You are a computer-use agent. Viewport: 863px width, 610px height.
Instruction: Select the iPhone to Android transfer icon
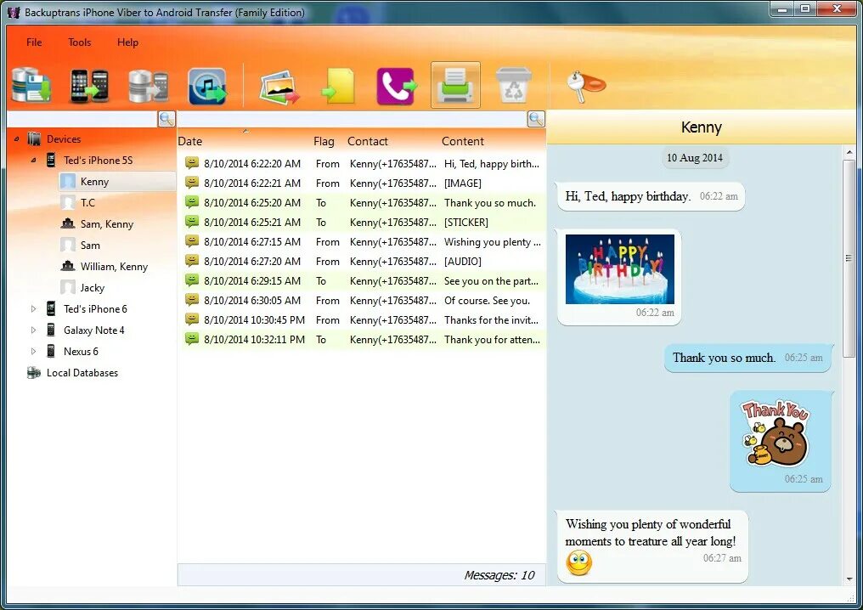[x=88, y=84]
